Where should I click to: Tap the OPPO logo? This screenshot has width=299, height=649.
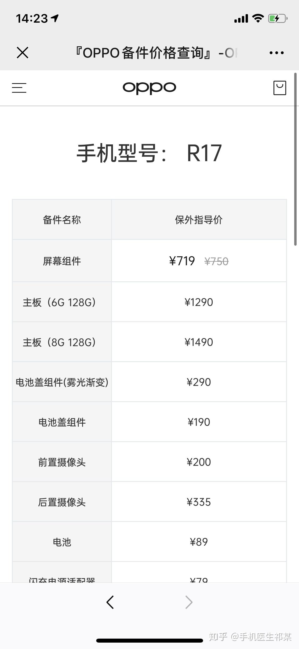[x=149, y=88]
